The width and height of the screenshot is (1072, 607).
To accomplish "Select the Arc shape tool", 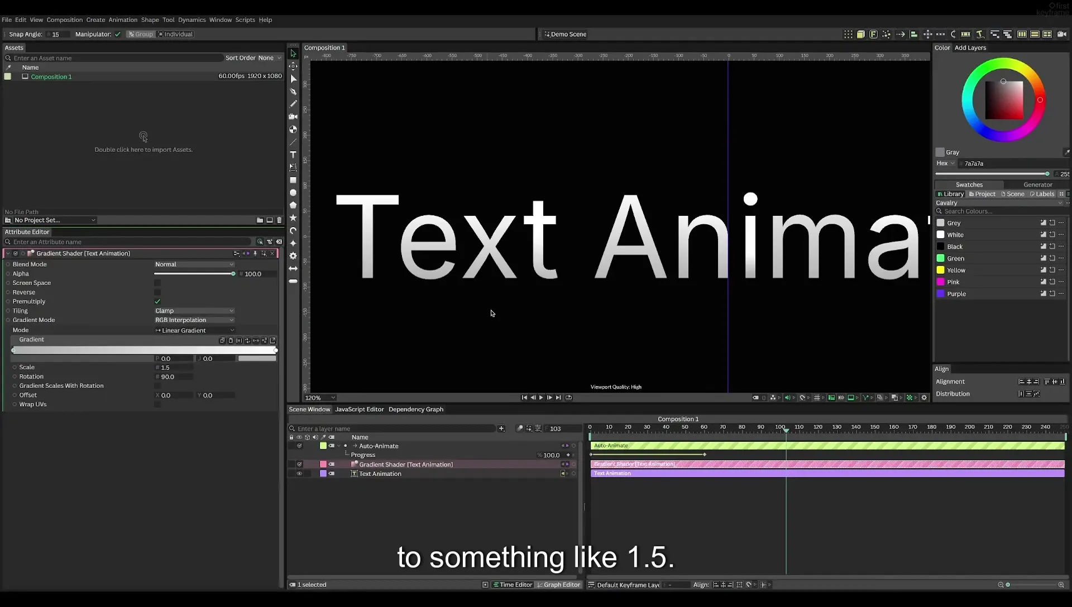I will tap(293, 230).
